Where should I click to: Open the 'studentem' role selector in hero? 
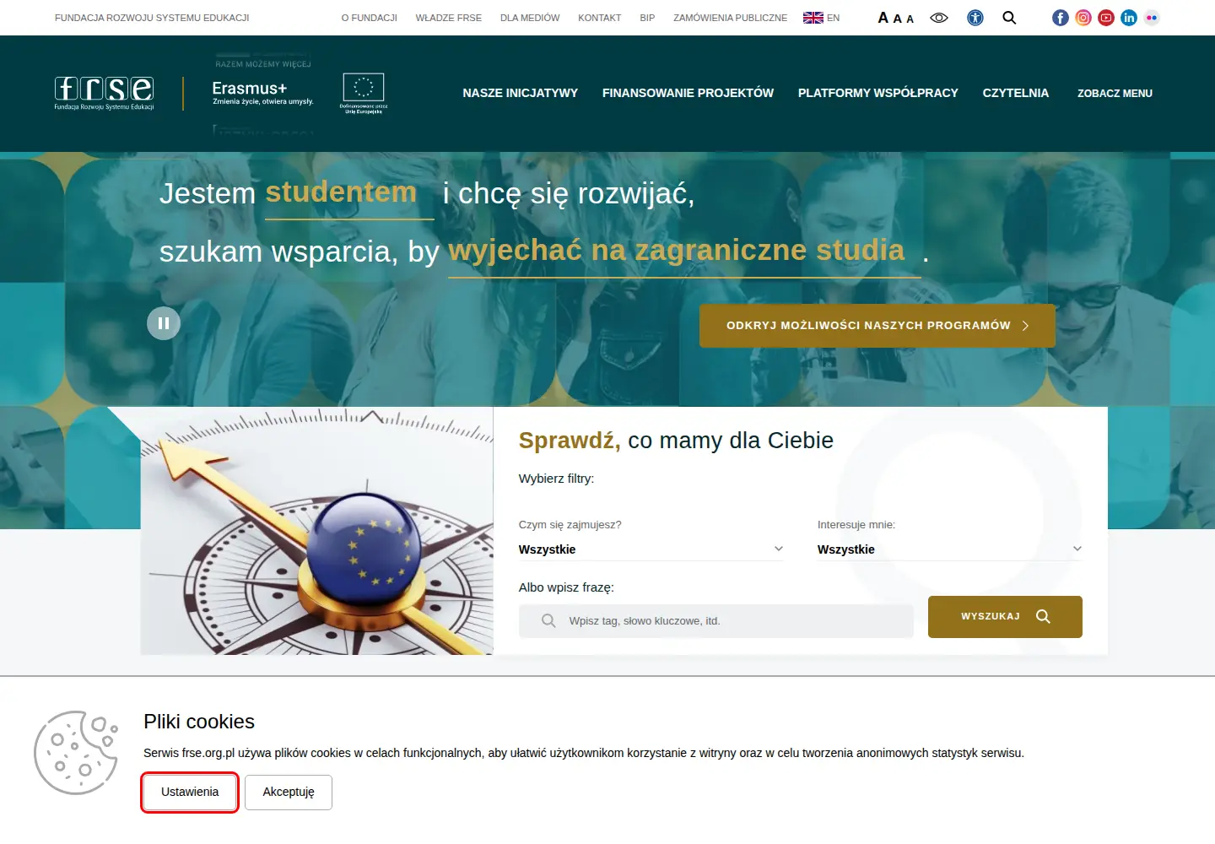coord(349,196)
